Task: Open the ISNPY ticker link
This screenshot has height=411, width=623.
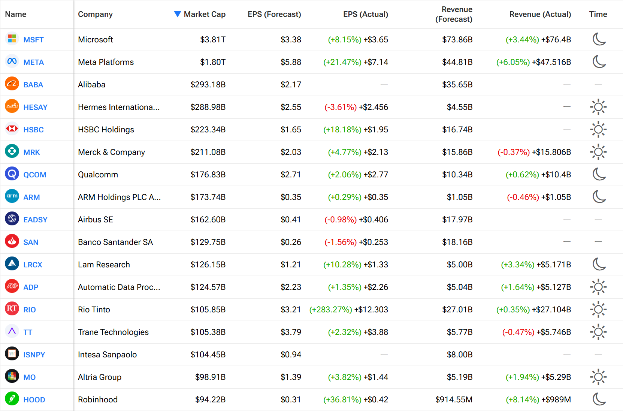Action: (x=34, y=355)
